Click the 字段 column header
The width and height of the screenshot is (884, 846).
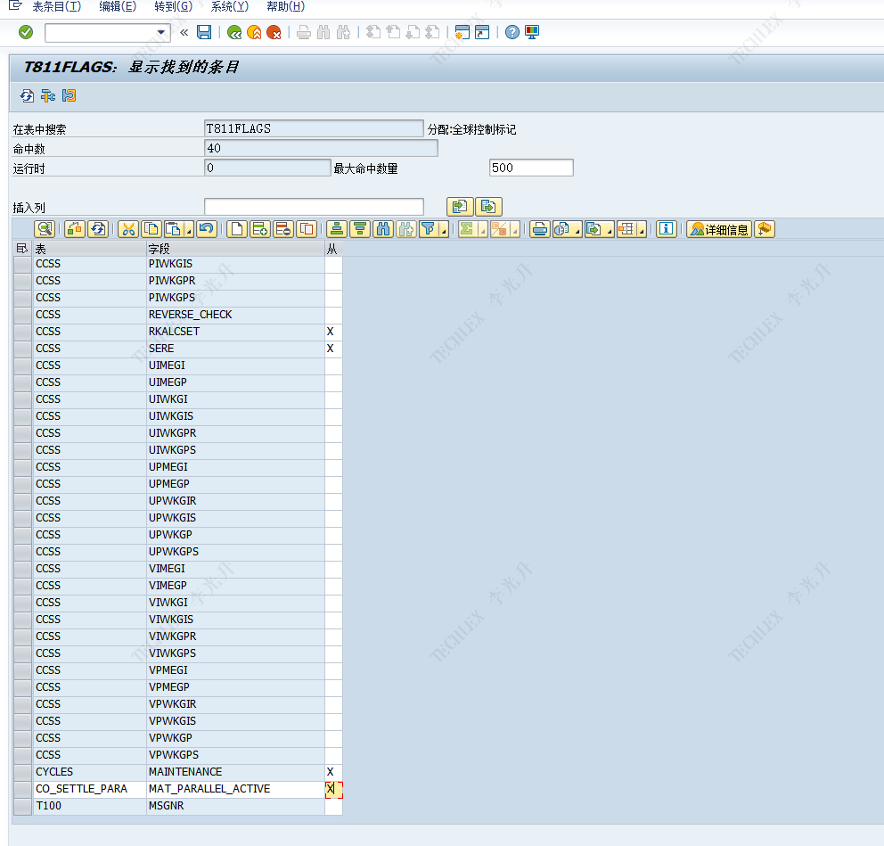point(235,249)
